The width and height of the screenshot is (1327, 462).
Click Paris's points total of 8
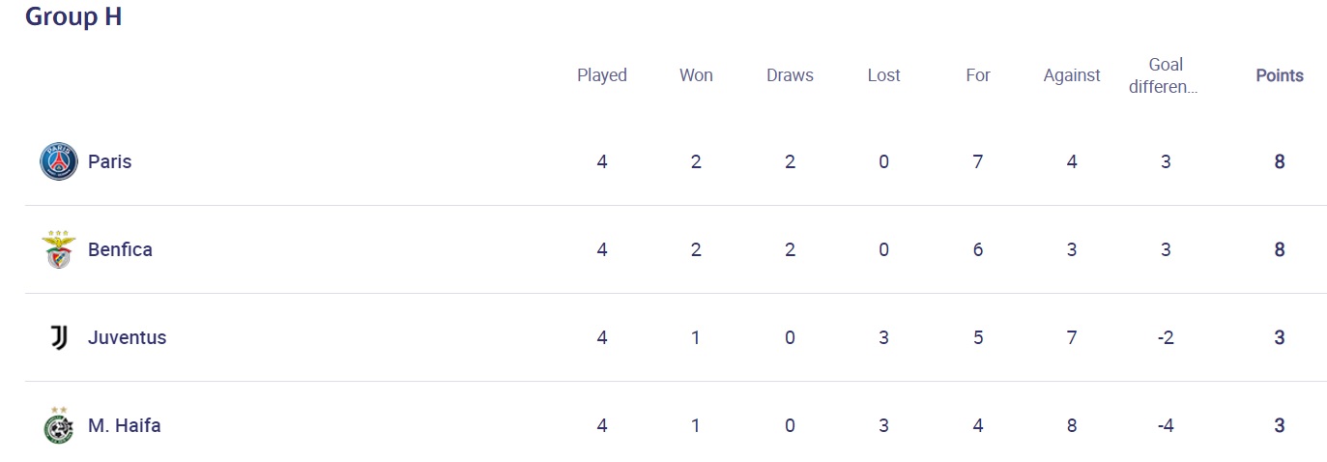point(1280,161)
